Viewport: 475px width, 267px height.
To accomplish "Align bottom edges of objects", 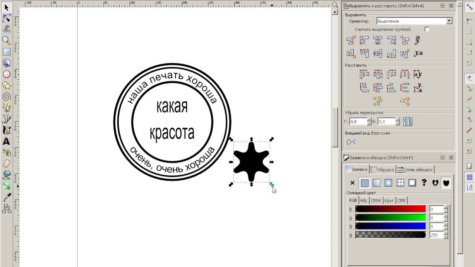I will click(391, 53).
